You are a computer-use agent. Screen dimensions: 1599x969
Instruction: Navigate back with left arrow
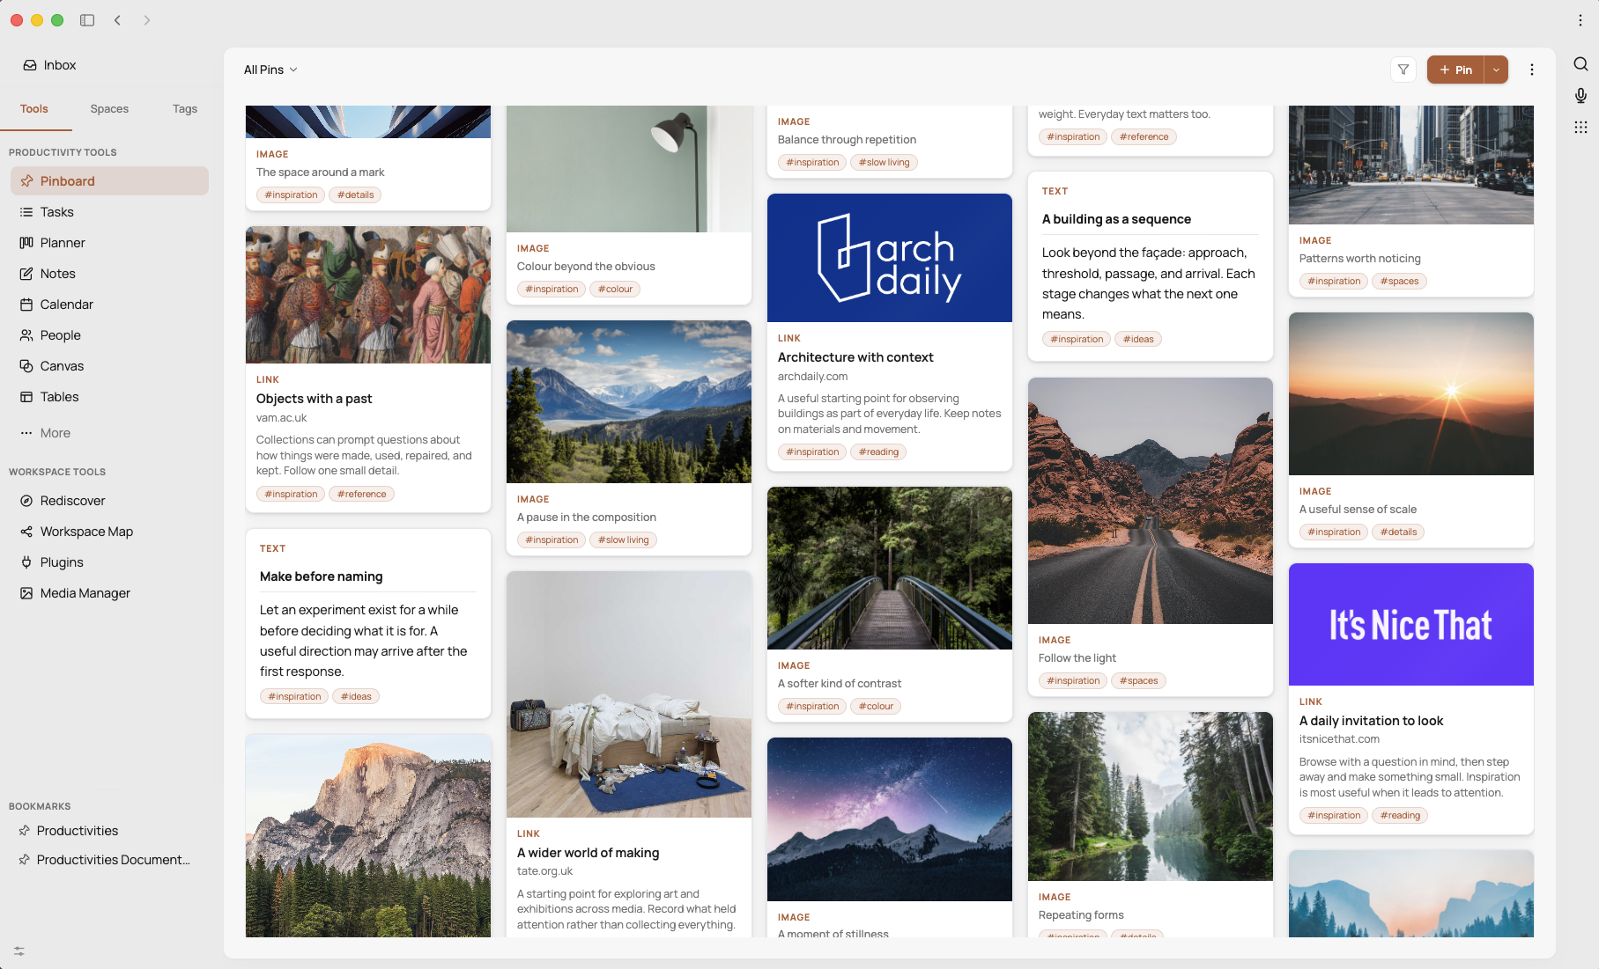tap(117, 20)
